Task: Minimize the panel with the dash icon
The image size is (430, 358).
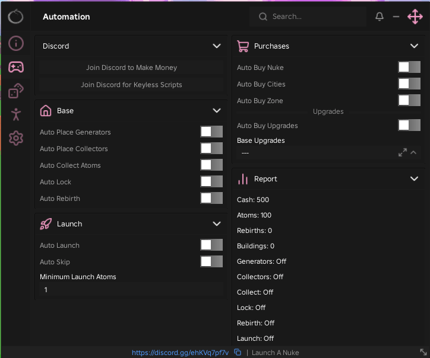Action: (396, 17)
